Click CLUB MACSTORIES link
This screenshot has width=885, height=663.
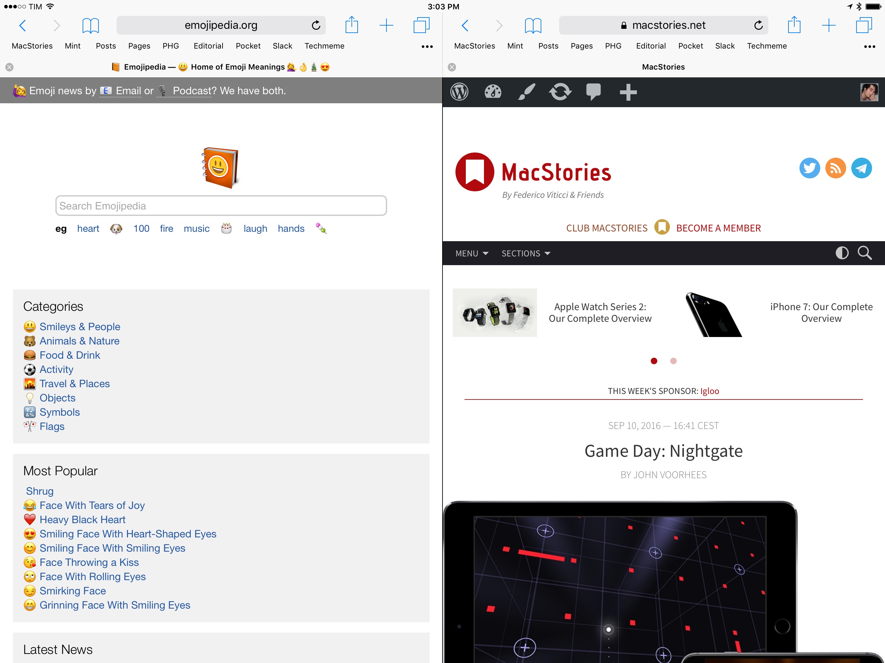tap(606, 228)
